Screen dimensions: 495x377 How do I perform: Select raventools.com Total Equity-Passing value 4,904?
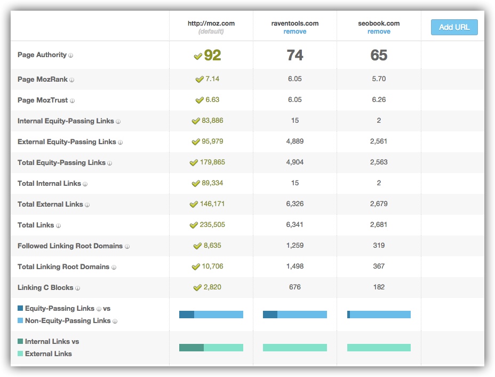[295, 162]
